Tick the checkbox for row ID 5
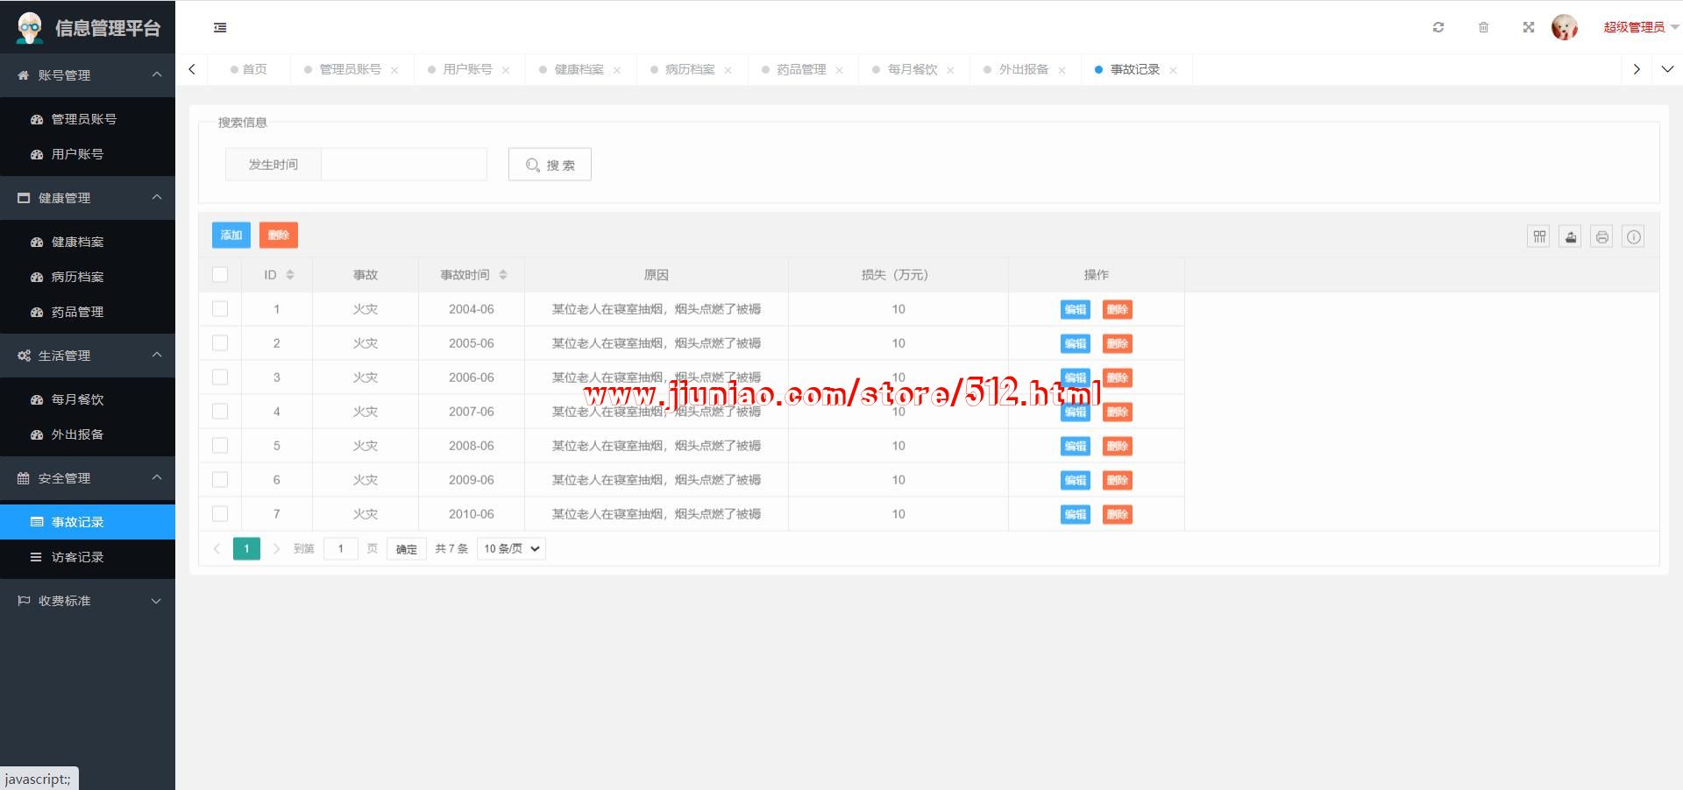Viewport: 1683px width, 790px height. 220,446
